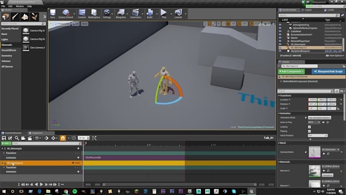This screenshot has height=195, width=346.
Task: Click the World Outliner search field
Action: [309, 15]
